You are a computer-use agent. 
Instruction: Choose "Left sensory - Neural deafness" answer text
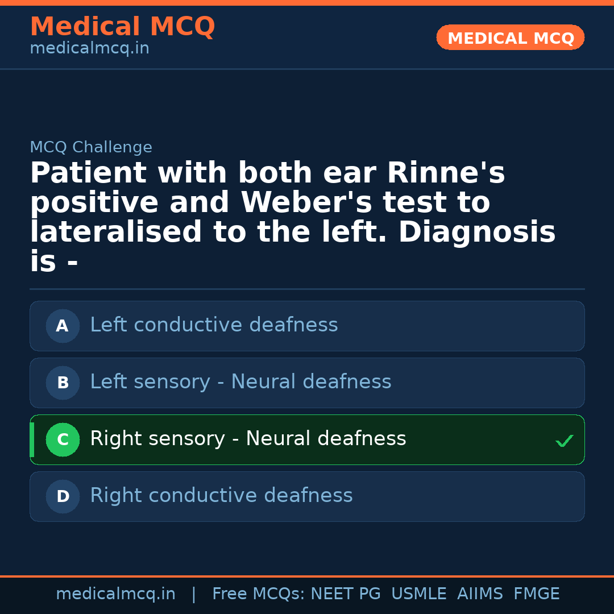(x=240, y=382)
